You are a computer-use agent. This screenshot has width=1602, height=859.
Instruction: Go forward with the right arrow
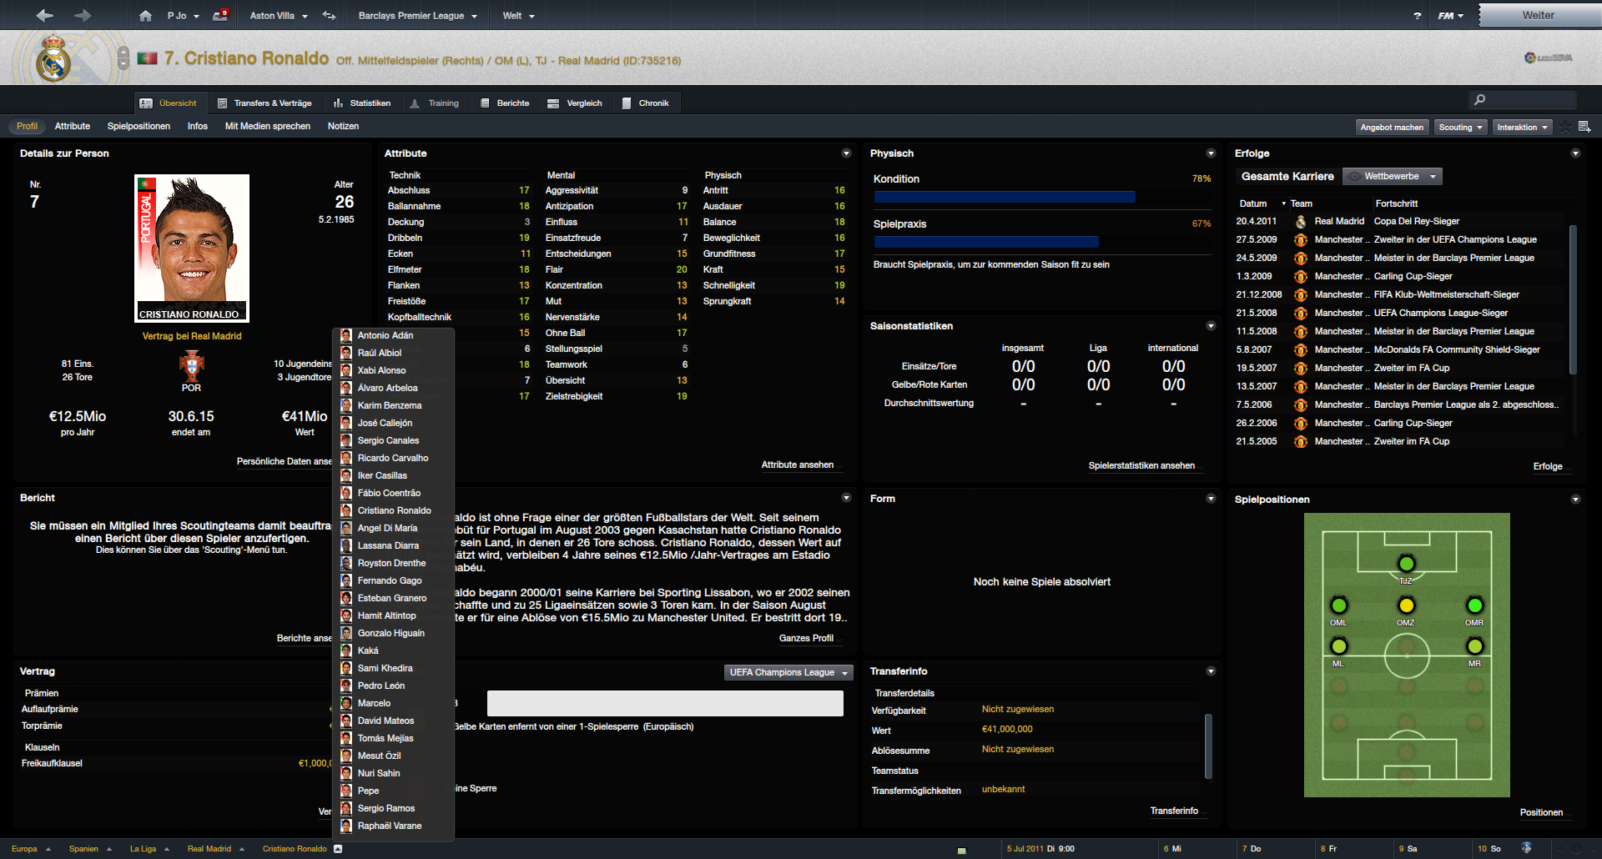click(x=83, y=15)
